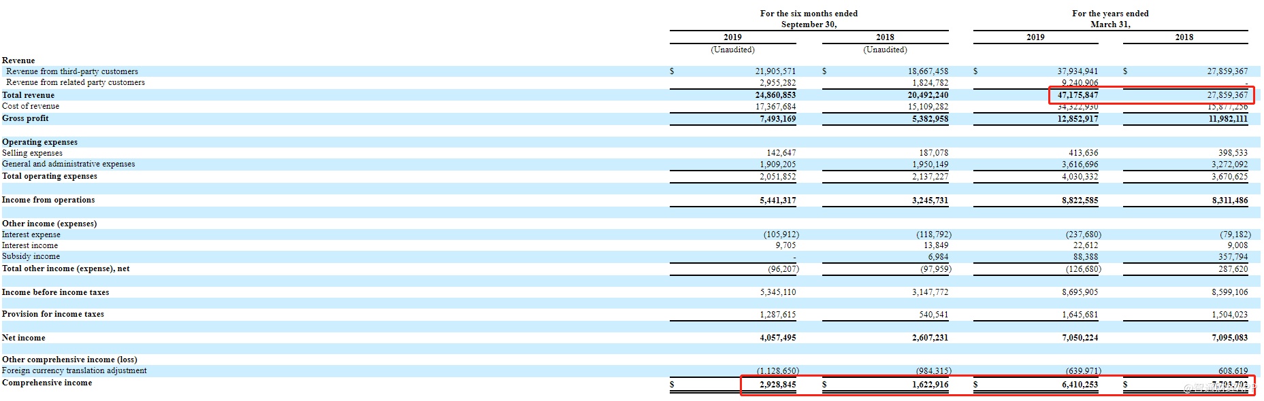Screen dimensions: 1264x401
Task: Select the "Subsidy income" row label
Action: tap(31, 256)
